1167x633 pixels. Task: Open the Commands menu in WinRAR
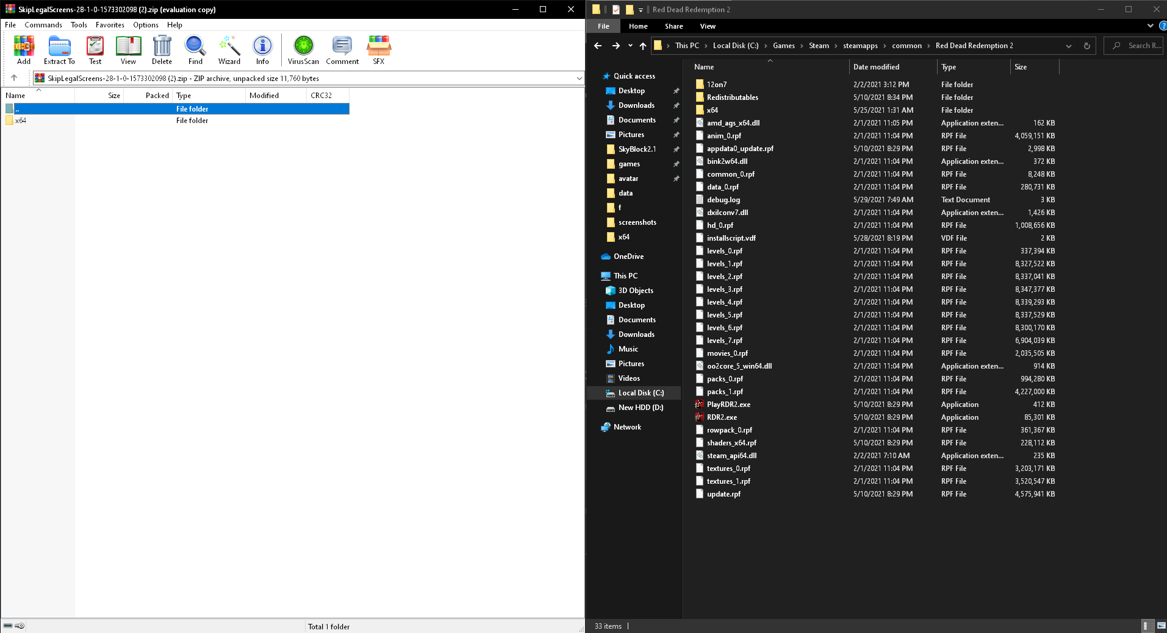[x=43, y=25]
